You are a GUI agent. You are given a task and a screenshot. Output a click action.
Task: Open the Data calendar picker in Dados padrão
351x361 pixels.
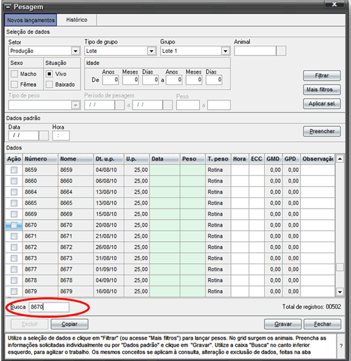coord(44,135)
